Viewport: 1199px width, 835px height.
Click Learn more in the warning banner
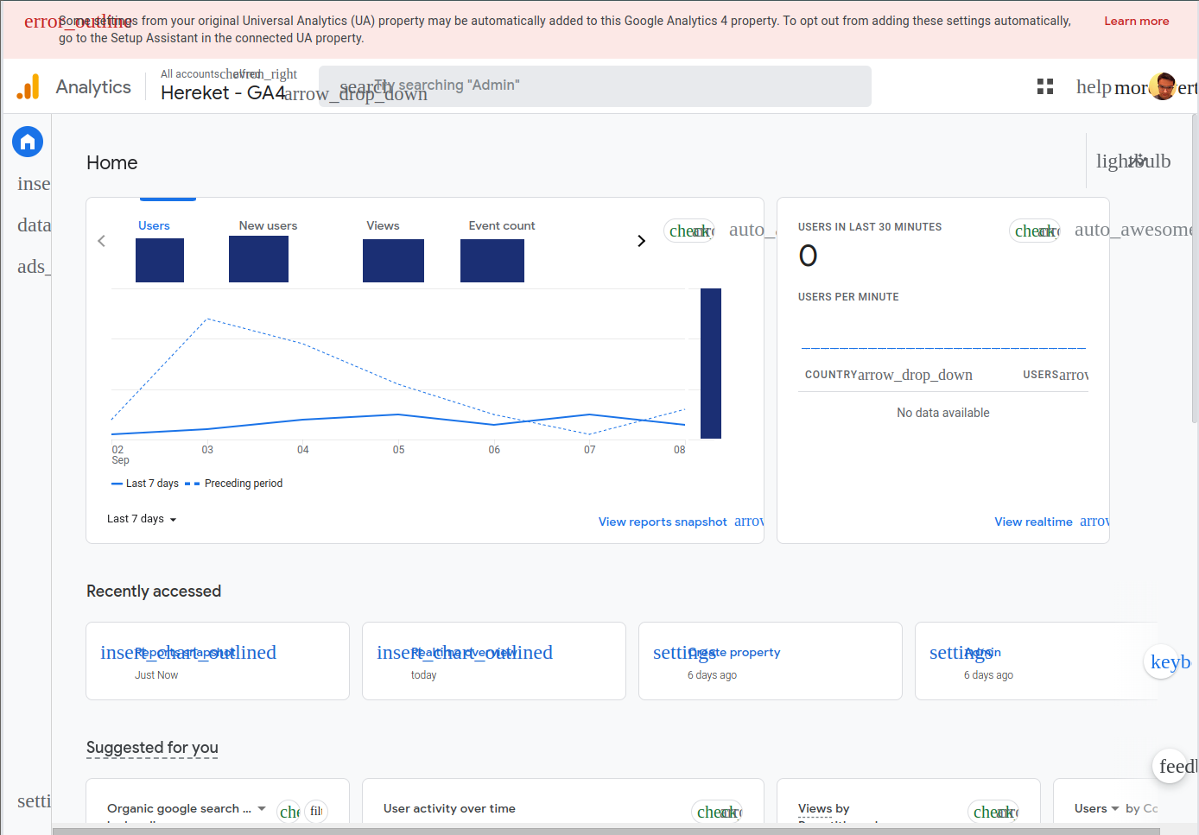point(1137,22)
